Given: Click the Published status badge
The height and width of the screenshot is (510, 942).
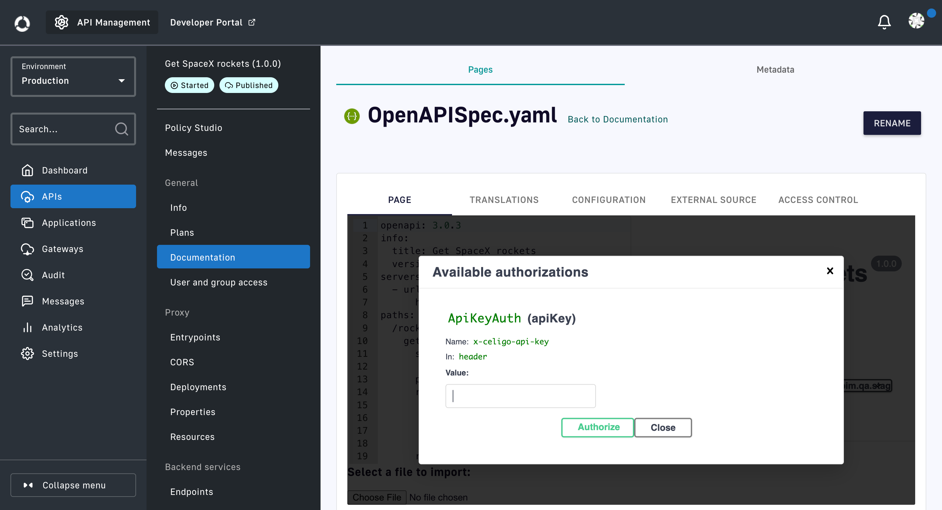Looking at the screenshot, I should pyautogui.click(x=249, y=85).
